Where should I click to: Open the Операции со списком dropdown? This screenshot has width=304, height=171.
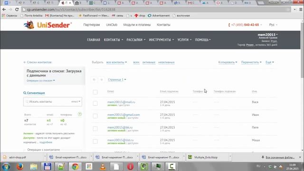pyautogui.click(x=41, y=80)
